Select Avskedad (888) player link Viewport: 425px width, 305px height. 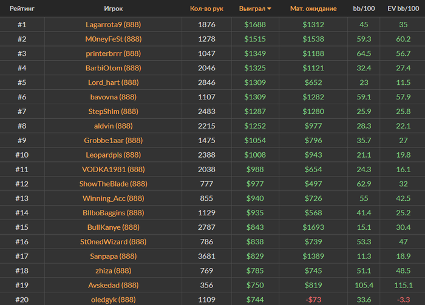click(114, 285)
